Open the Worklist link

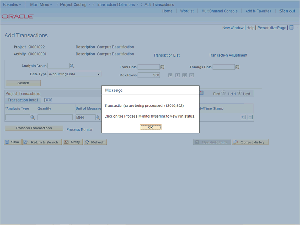187,11
